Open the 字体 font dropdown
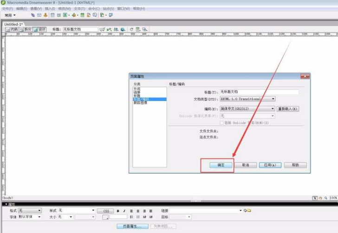The height and width of the screenshot is (233, 338). (30, 217)
